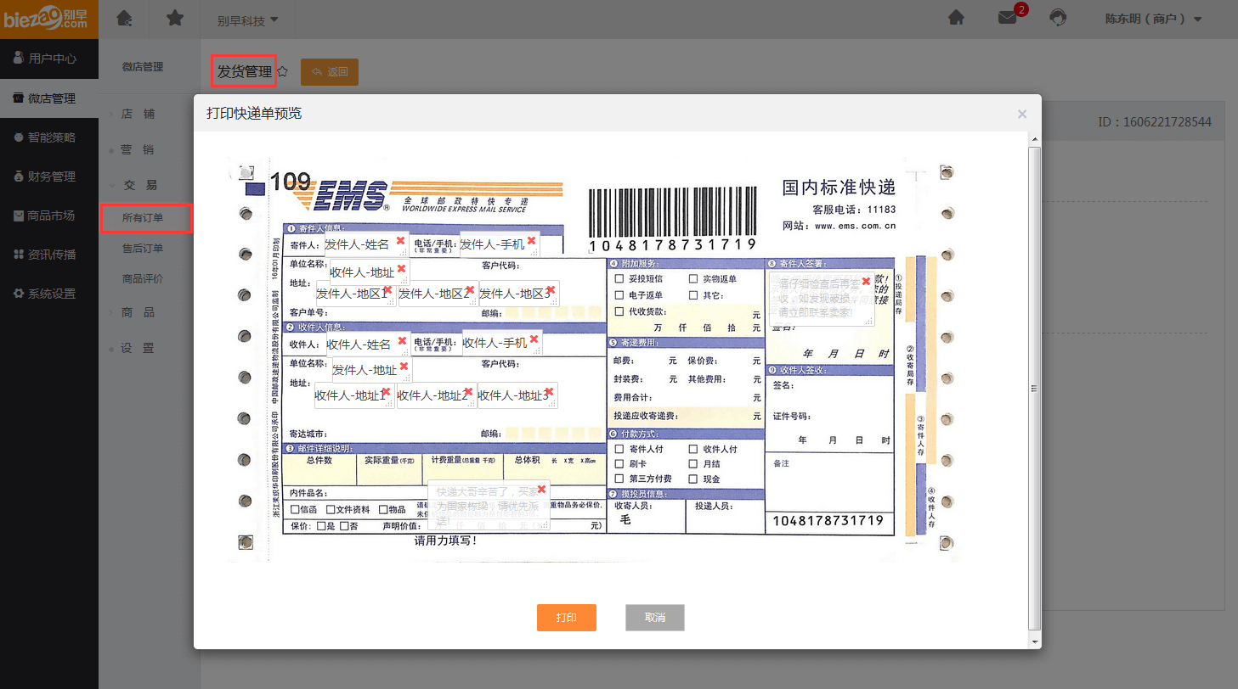Click the dialog scrollbar up arrow

click(1034, 138)
